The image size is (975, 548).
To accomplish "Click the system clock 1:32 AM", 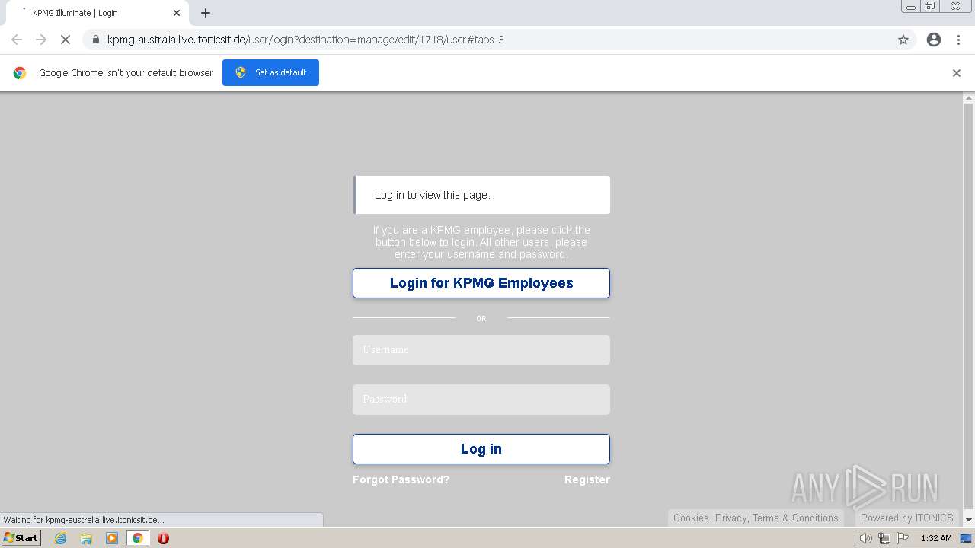I will click(936, 538).
